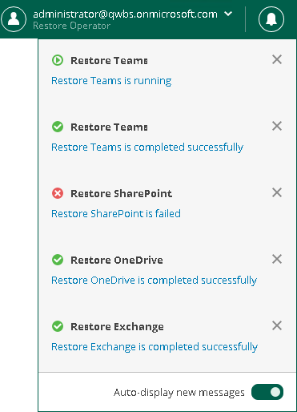The height and width of the screenshot is (412, 297).
Task: Open administrator@qwbs.onmicrosoft.com account menu
Action: pyautogui.click(x=125, y=14)
